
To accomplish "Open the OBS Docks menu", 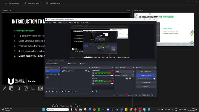I will pos(60,22).
